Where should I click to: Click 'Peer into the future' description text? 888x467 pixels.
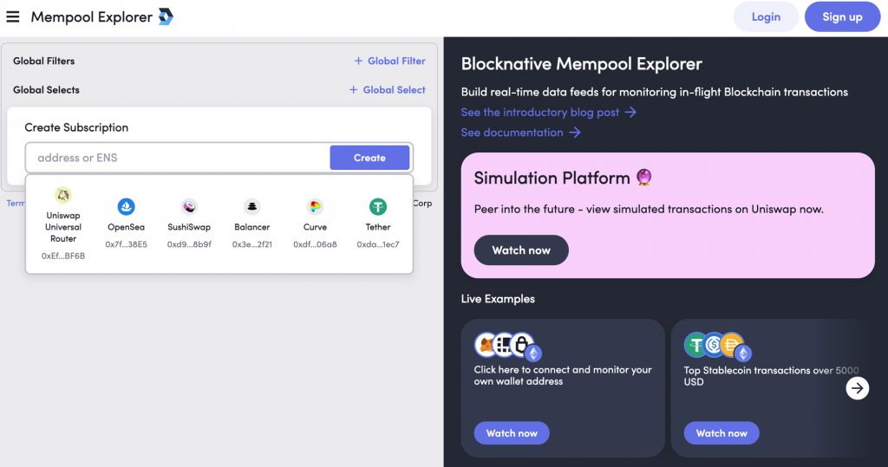pos(649,209)
